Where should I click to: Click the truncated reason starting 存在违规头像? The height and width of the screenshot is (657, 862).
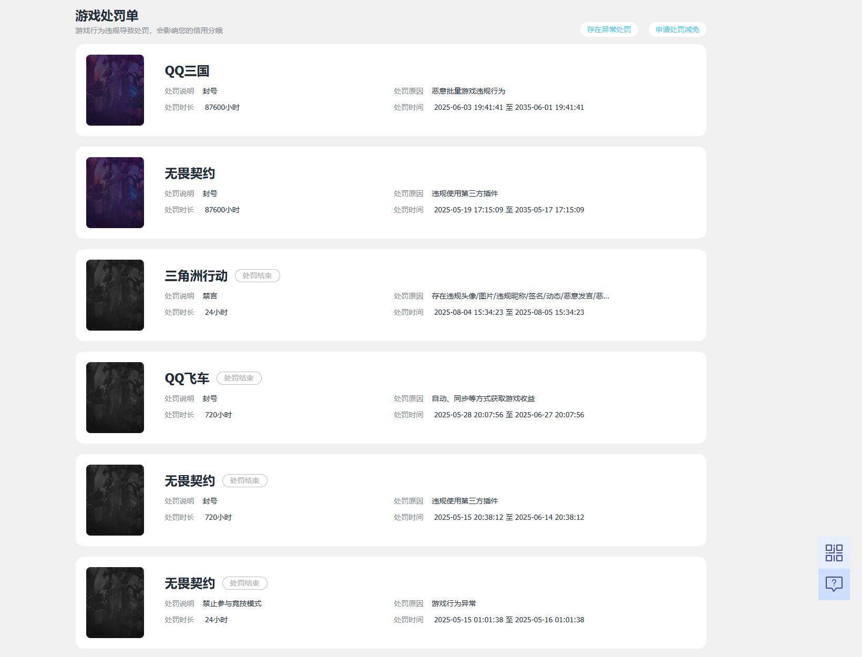coord(520,296)
